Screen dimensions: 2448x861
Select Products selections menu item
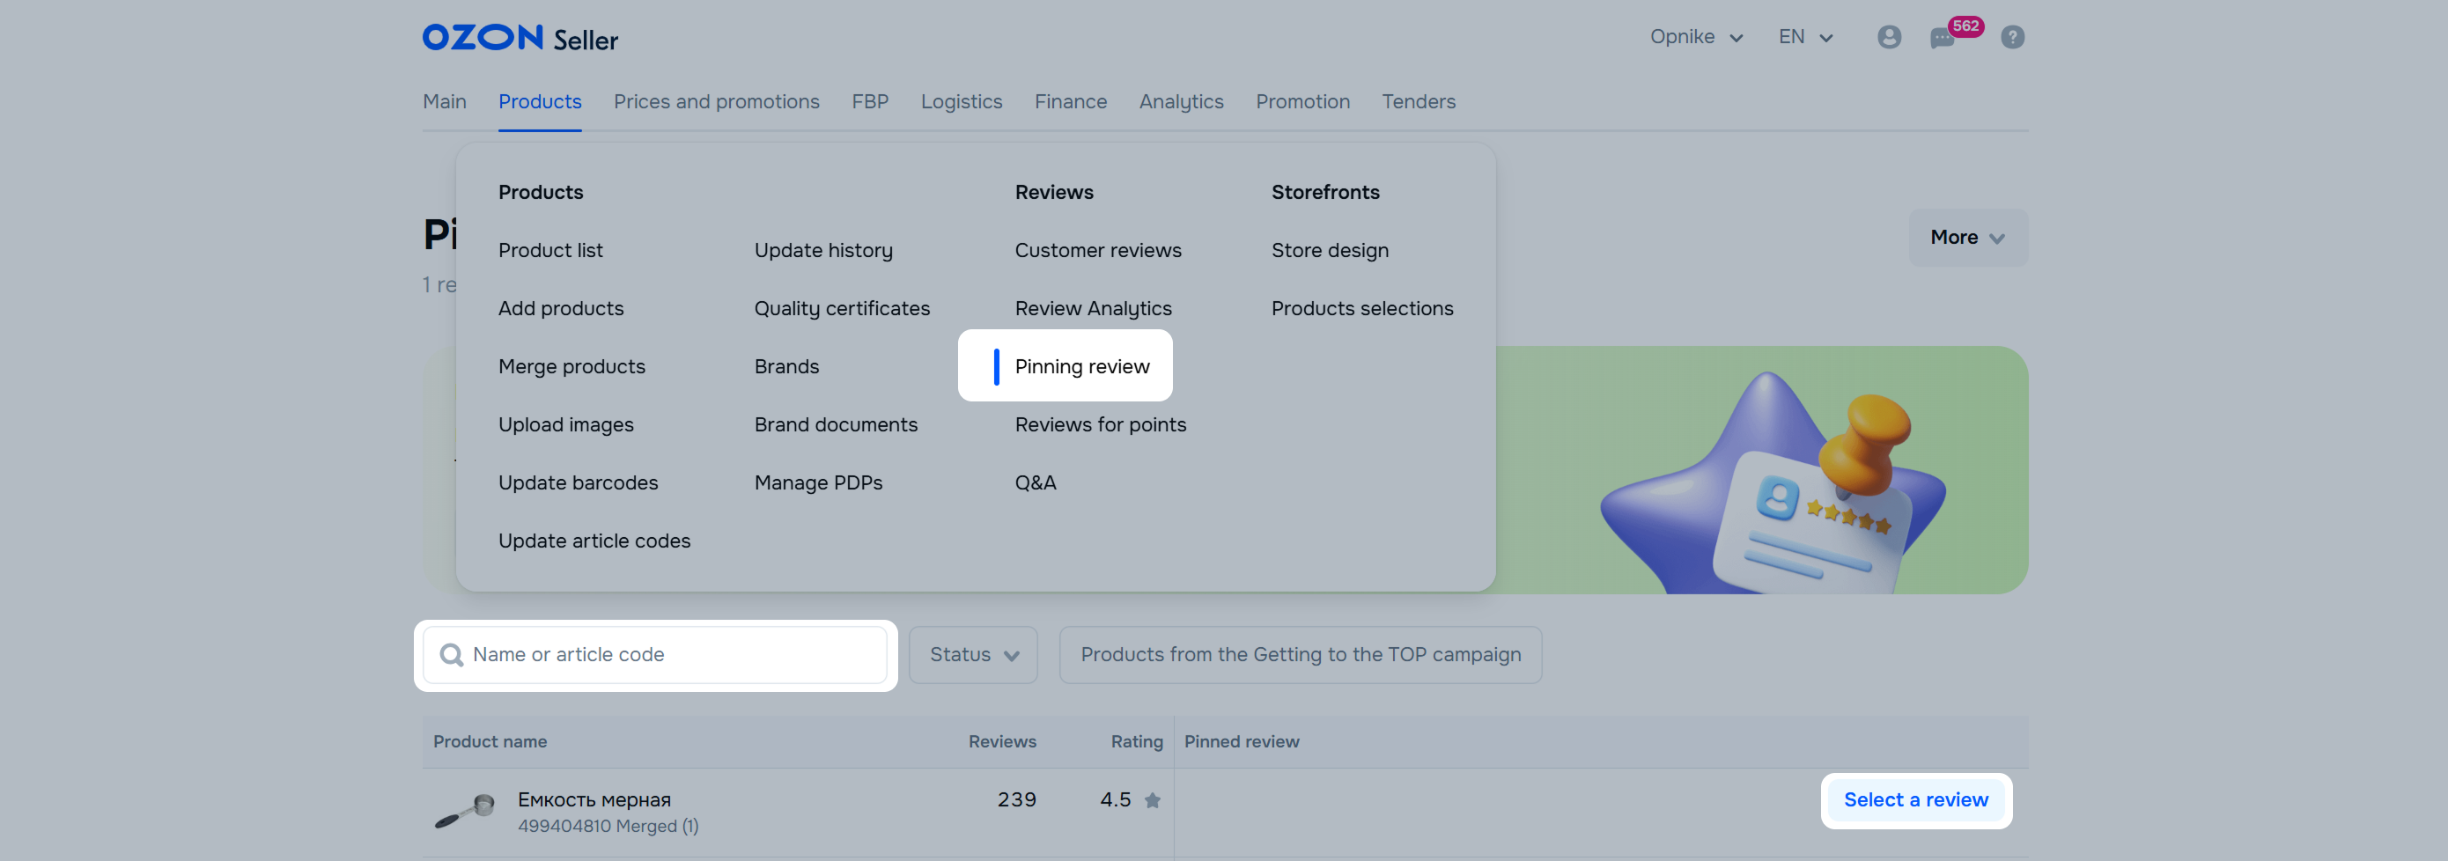pos(1361,309)
